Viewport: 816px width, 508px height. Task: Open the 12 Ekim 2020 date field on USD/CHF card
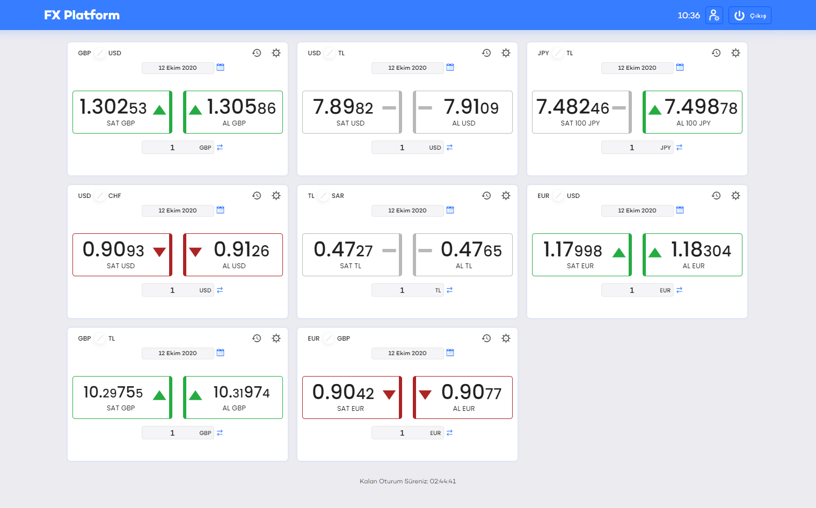point(178,210)
